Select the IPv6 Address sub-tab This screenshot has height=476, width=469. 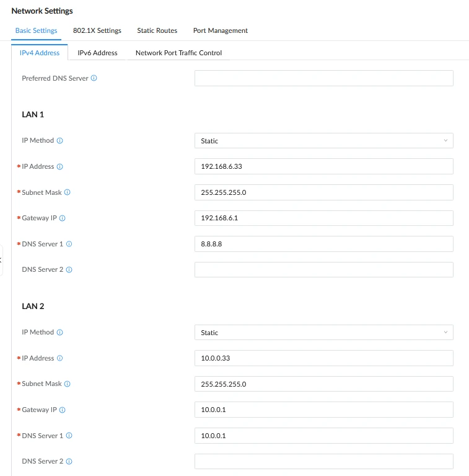(97, 53)
